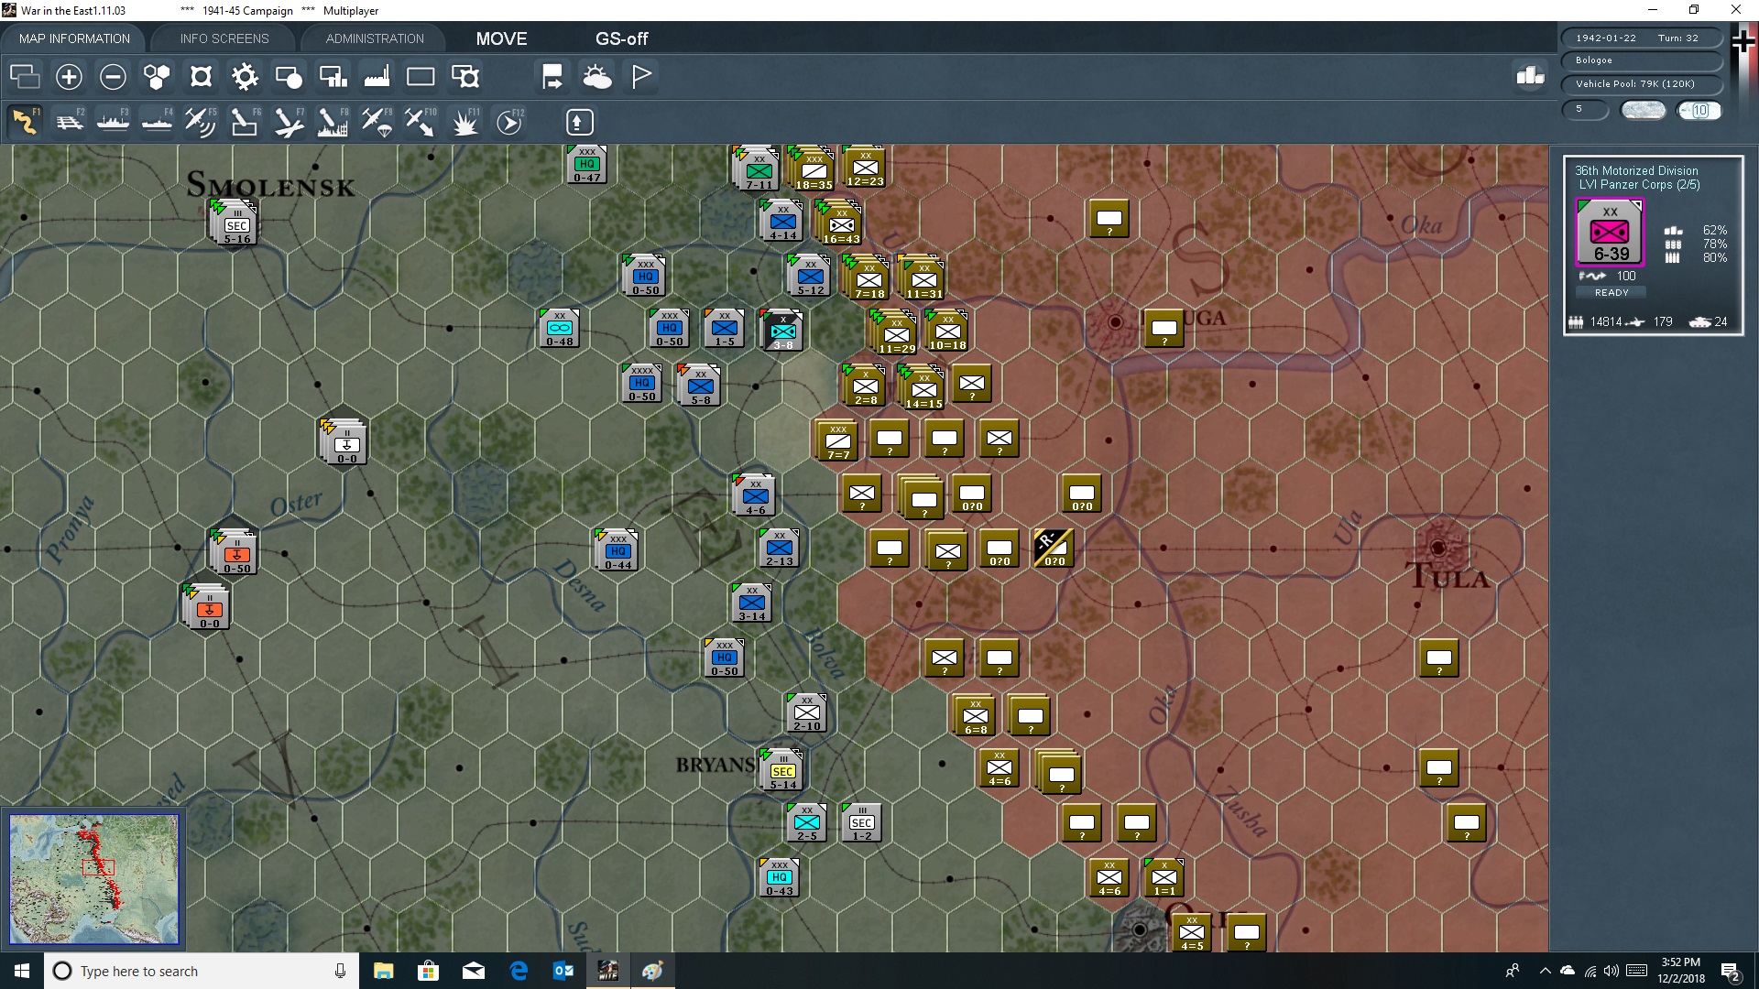Open the statistics bar chart icon

point(1530,76)
